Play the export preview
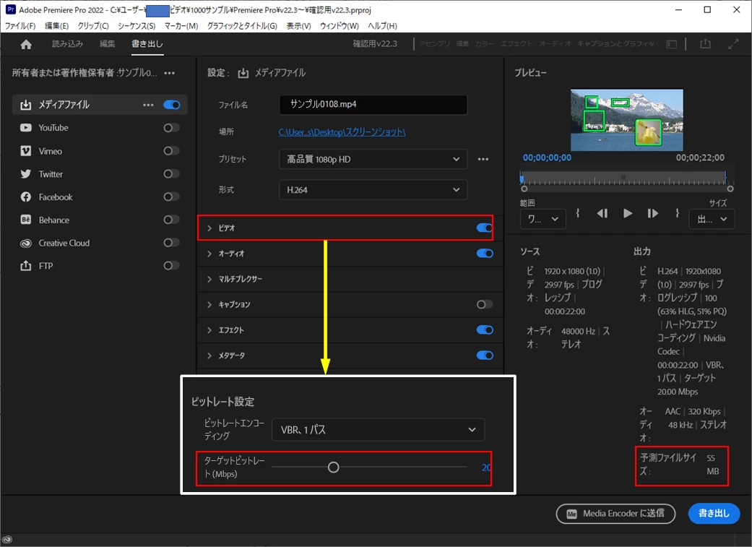752x547 pixels. point(627,213)
